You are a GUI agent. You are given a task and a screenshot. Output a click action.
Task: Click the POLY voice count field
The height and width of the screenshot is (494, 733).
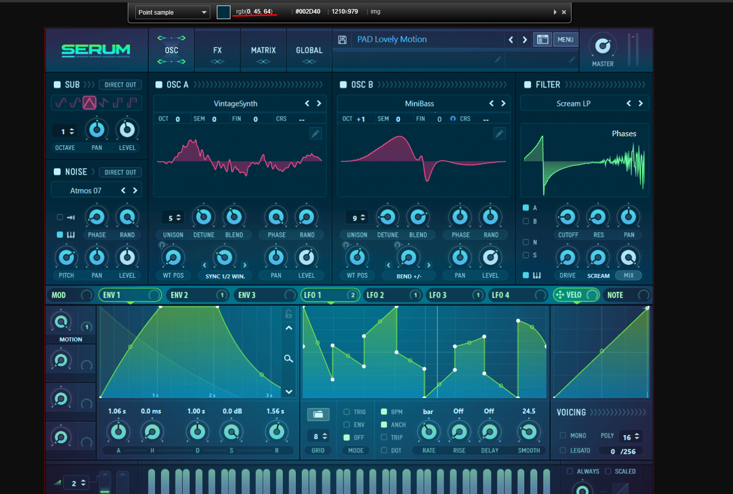pos(630,437)
